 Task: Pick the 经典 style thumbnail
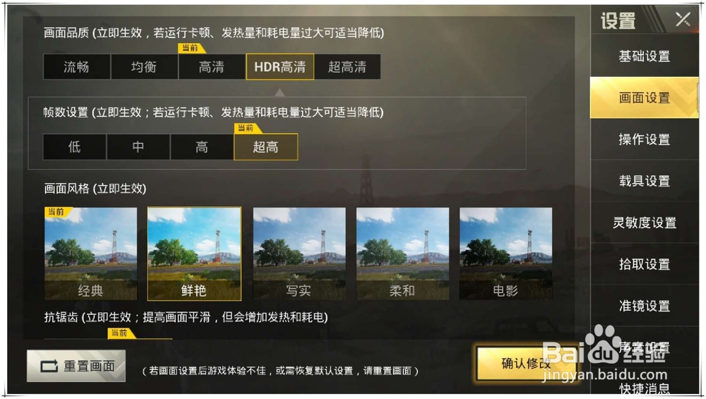pos(90,254)
